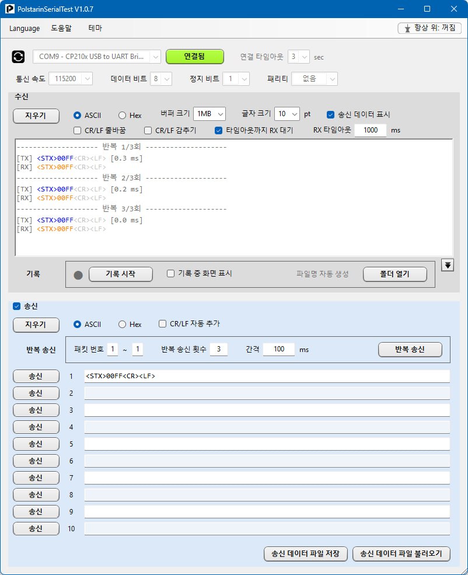Uncheck 송신 데이터 표시 checkbox
The width and height of the screenshot is (468, 575).
click(x=330, y=115)
